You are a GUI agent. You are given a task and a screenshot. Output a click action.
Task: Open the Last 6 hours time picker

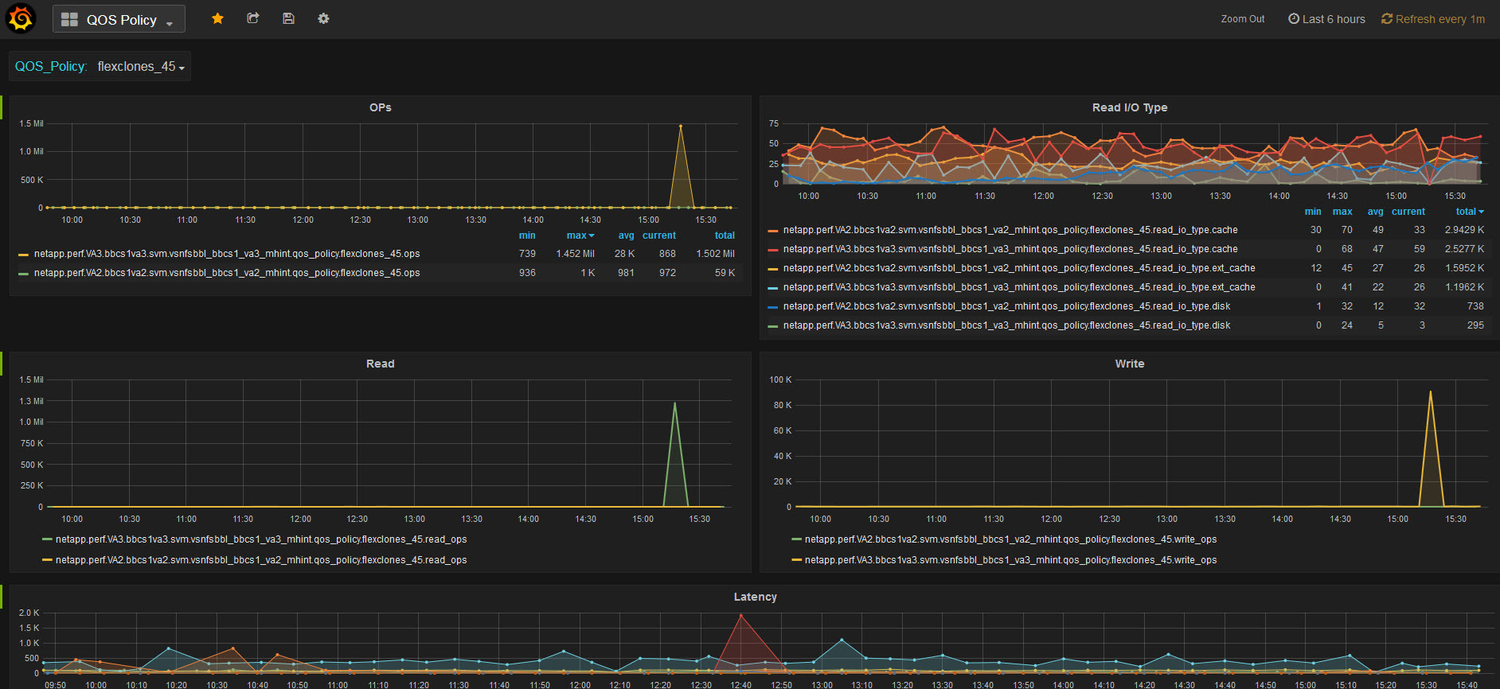point(1326,19)
